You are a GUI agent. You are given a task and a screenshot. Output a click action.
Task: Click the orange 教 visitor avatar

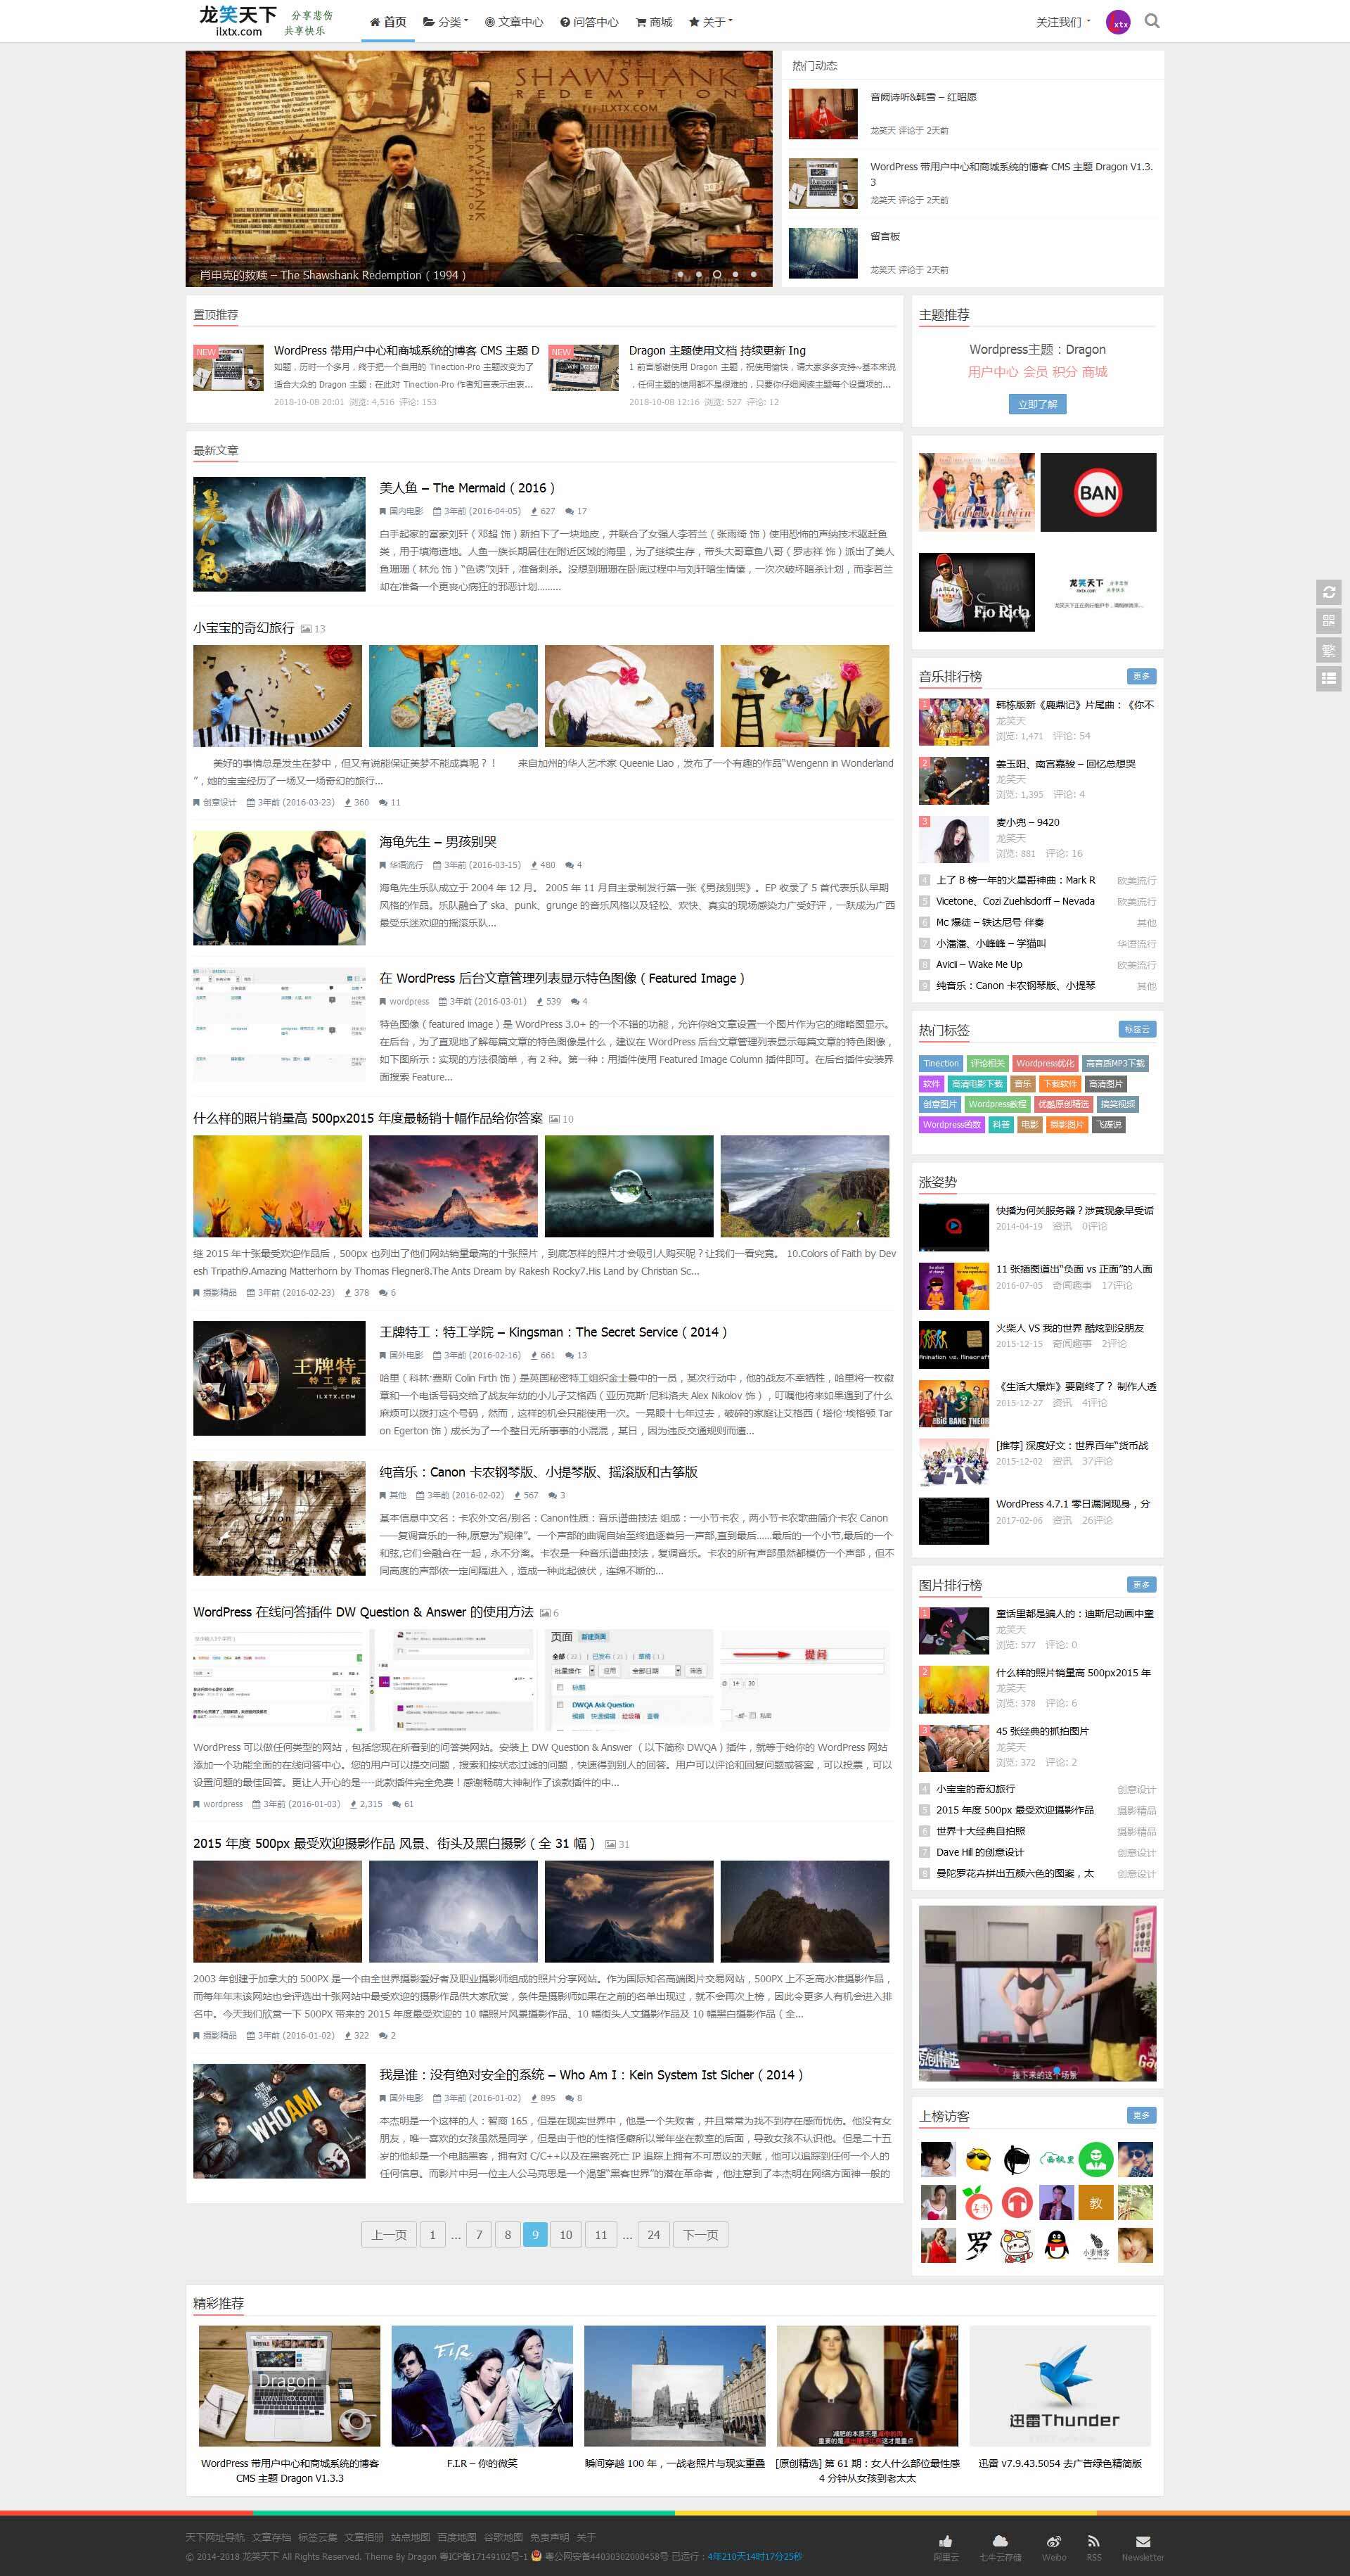coord(1096,2202)
